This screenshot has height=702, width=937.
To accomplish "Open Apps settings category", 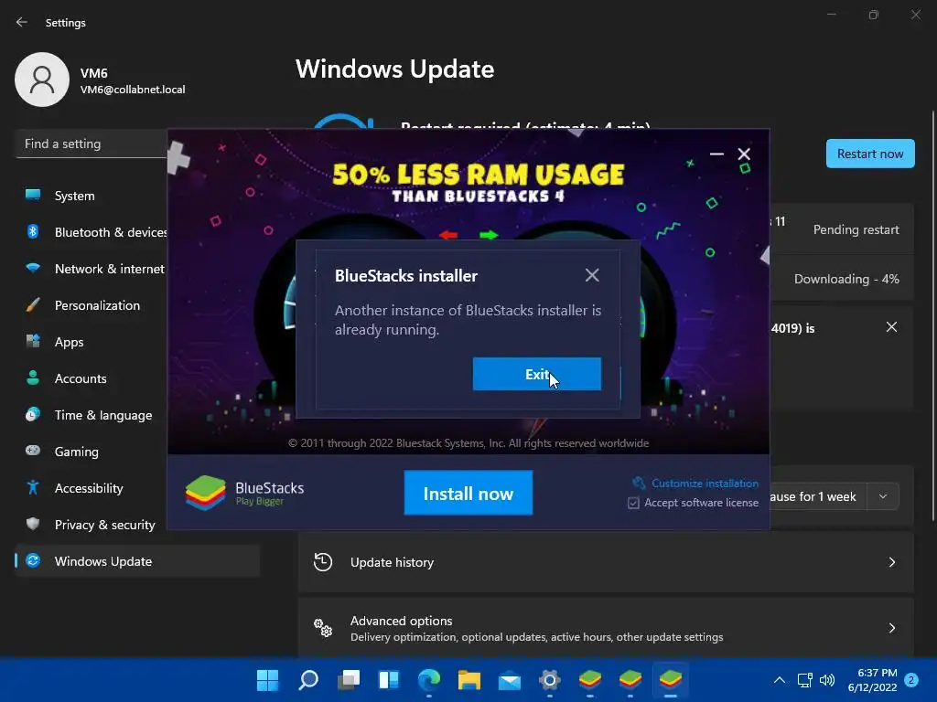I will tap(91, 342).
